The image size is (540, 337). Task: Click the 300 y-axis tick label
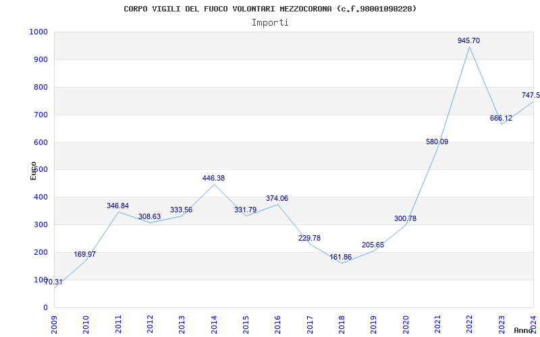[x=40, y=225]
